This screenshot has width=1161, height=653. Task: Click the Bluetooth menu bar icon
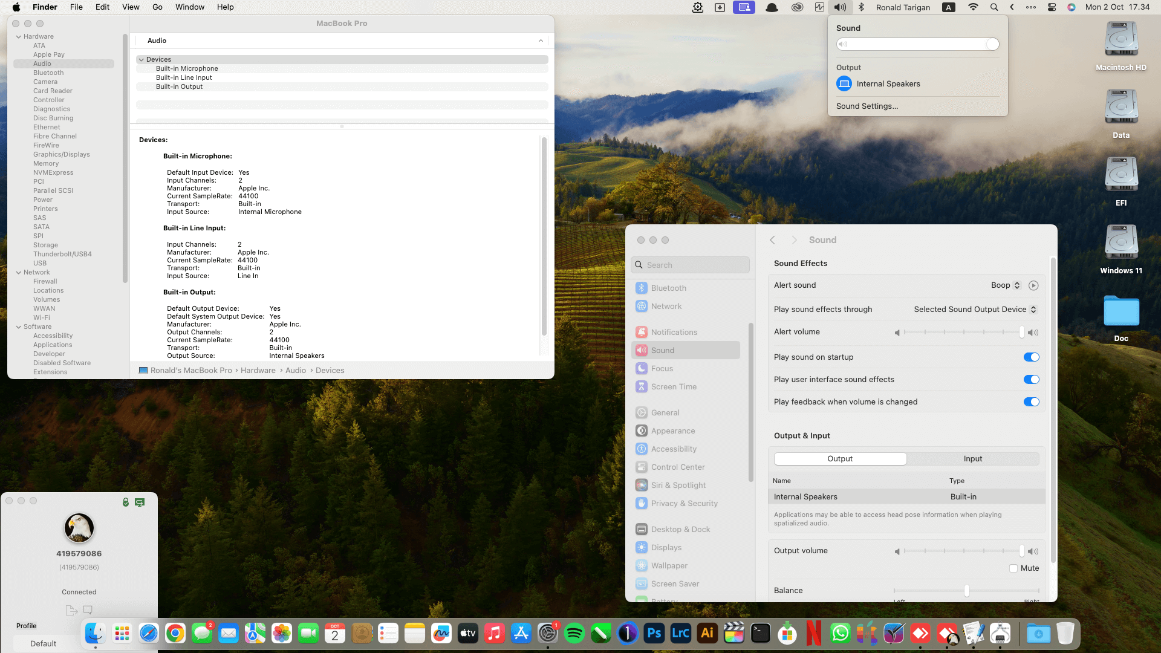point(861,7)
